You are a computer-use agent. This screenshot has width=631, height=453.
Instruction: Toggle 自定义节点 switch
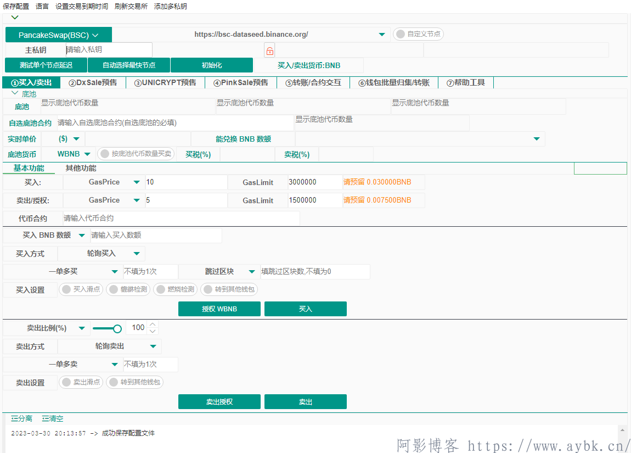point(418,34)
